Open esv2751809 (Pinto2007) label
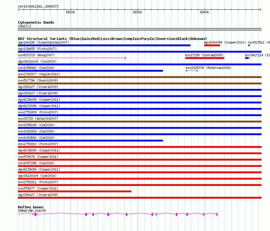 pyautogui.click(x=38, y=112)
